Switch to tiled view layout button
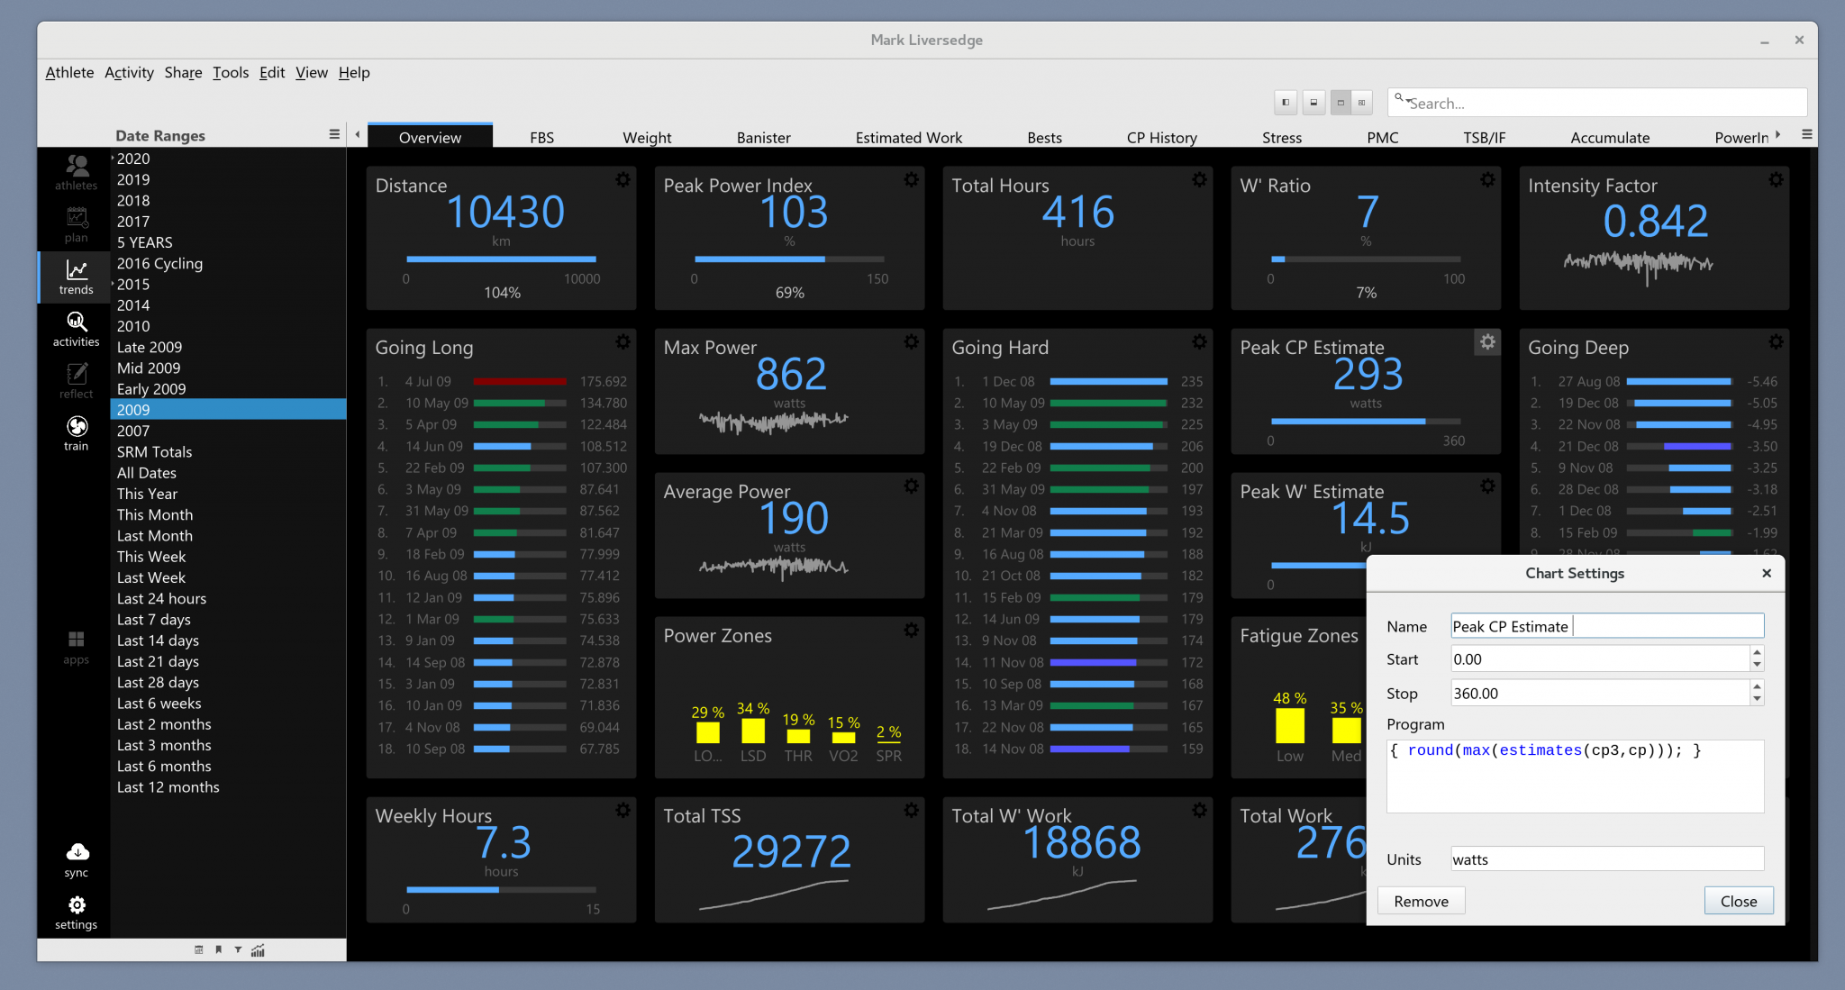The width and height of the screenshot is (1845, 990). (1362, 103)
